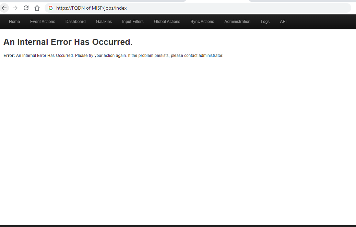The image size is (356, 227).
Task: Open the Event Actions dropdown menu
Action: (43, 21)
